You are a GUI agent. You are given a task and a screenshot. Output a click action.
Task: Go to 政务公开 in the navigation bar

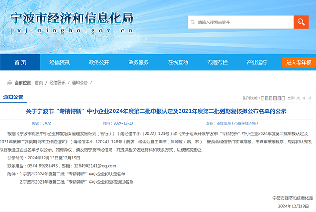pos(99,63)
